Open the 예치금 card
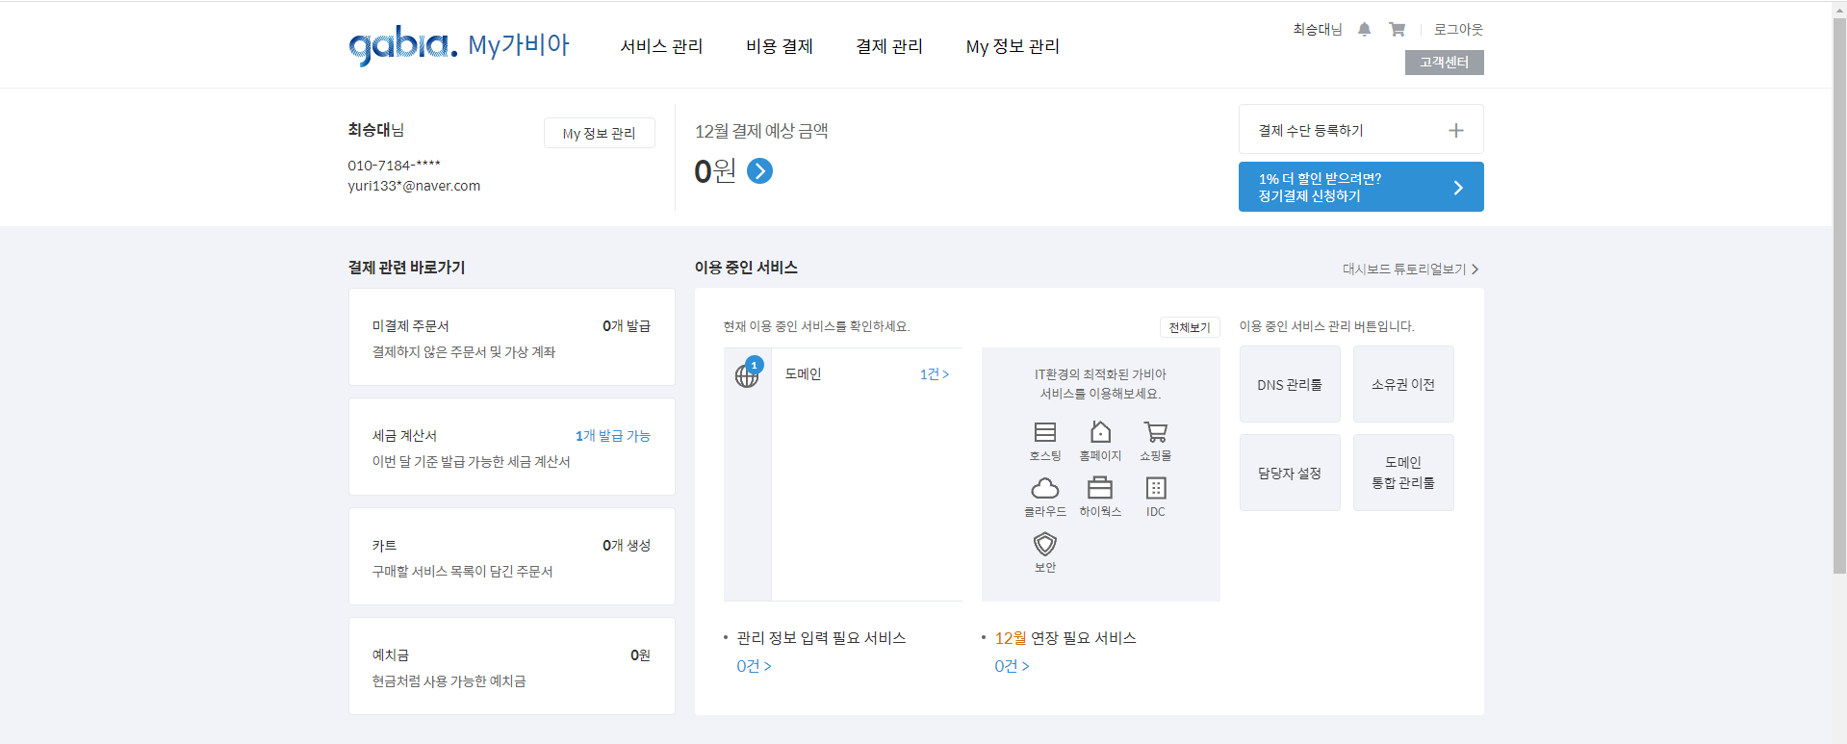Viewport: 1847px width, 744px height. [x=512, y=666]
